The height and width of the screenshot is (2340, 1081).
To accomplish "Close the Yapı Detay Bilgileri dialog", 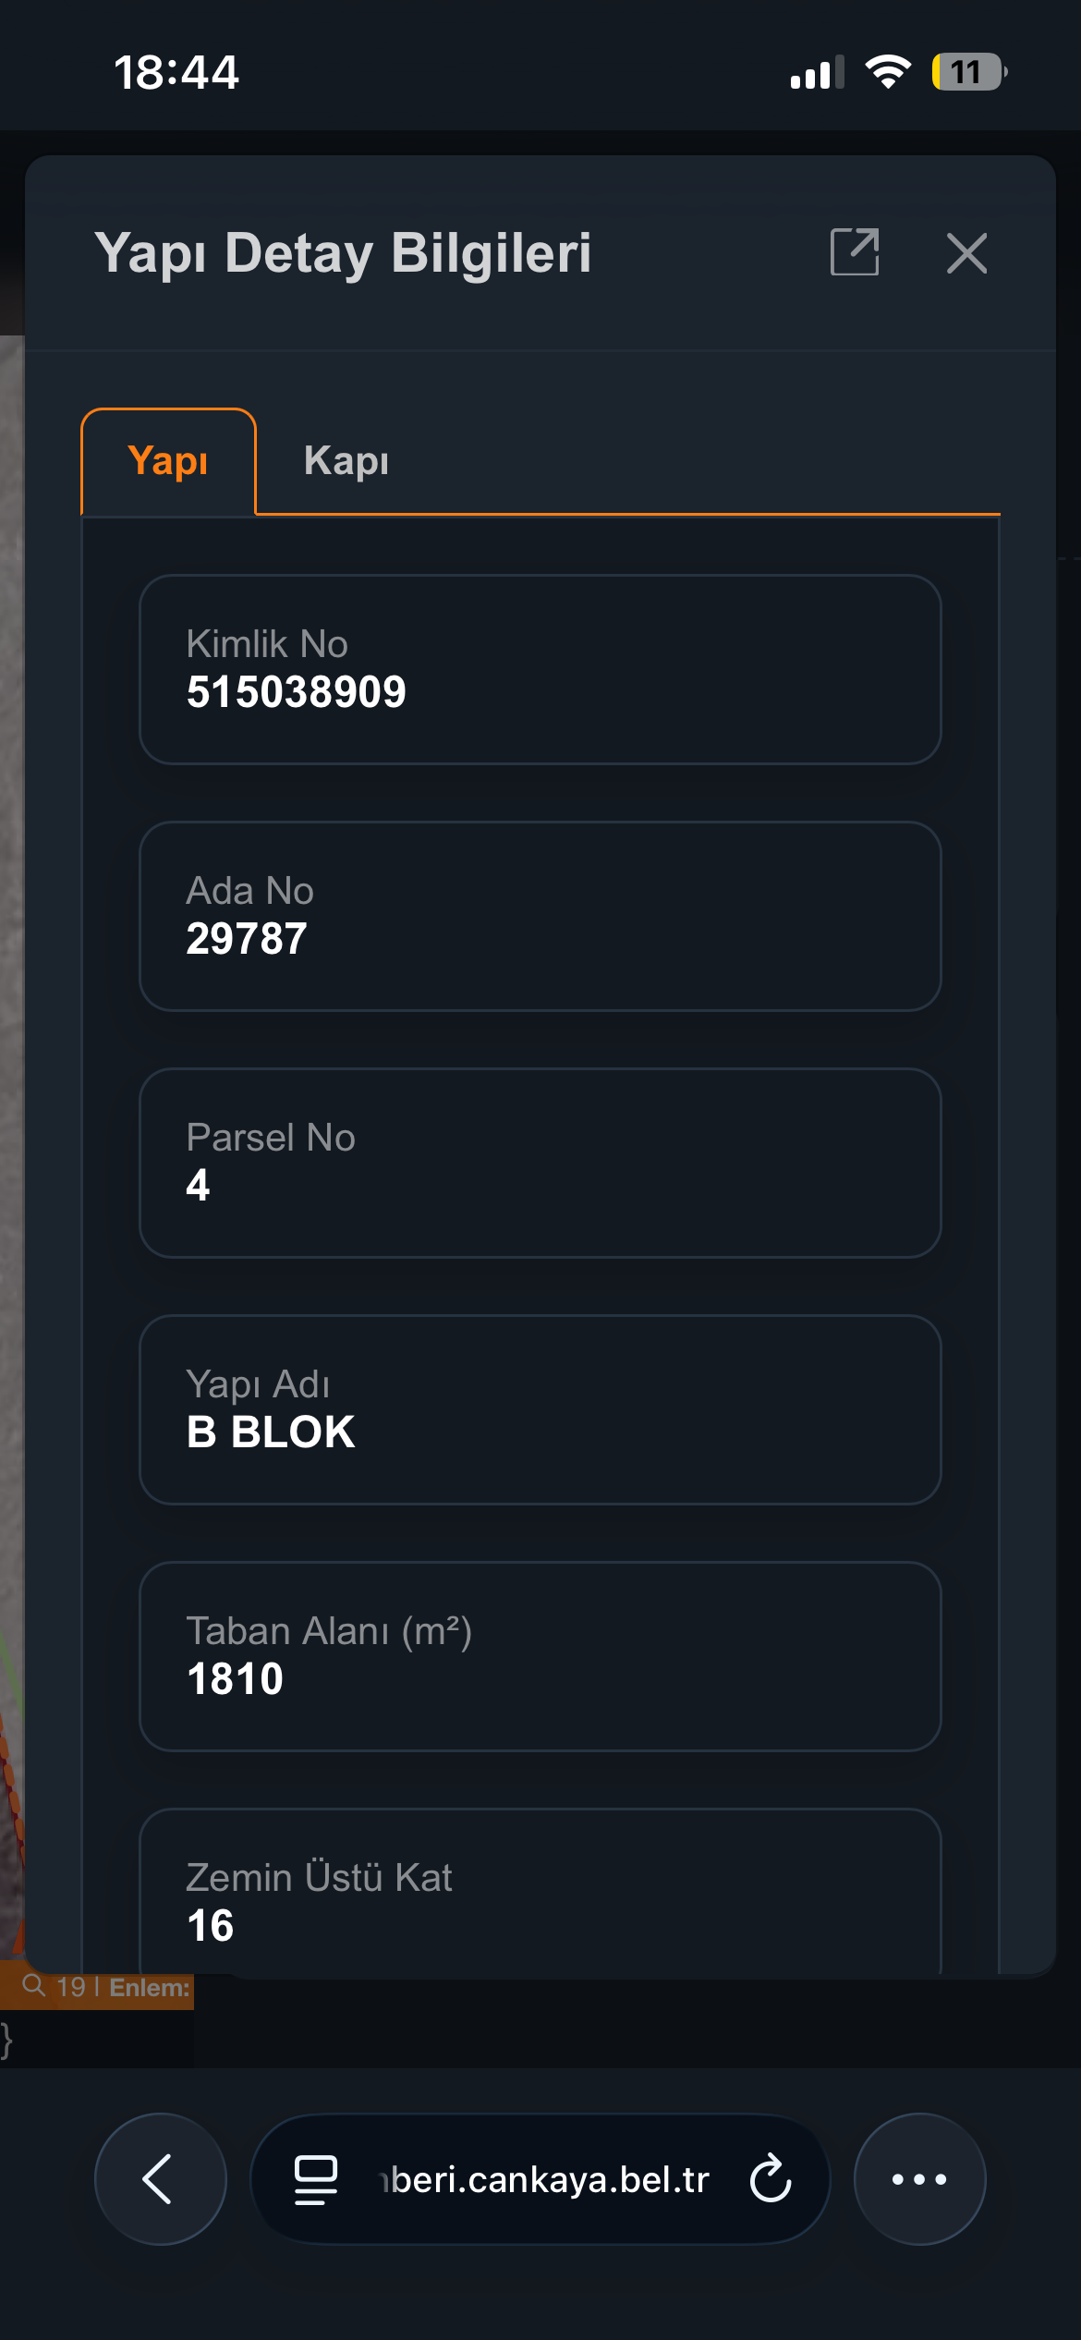I will [966, 253].
